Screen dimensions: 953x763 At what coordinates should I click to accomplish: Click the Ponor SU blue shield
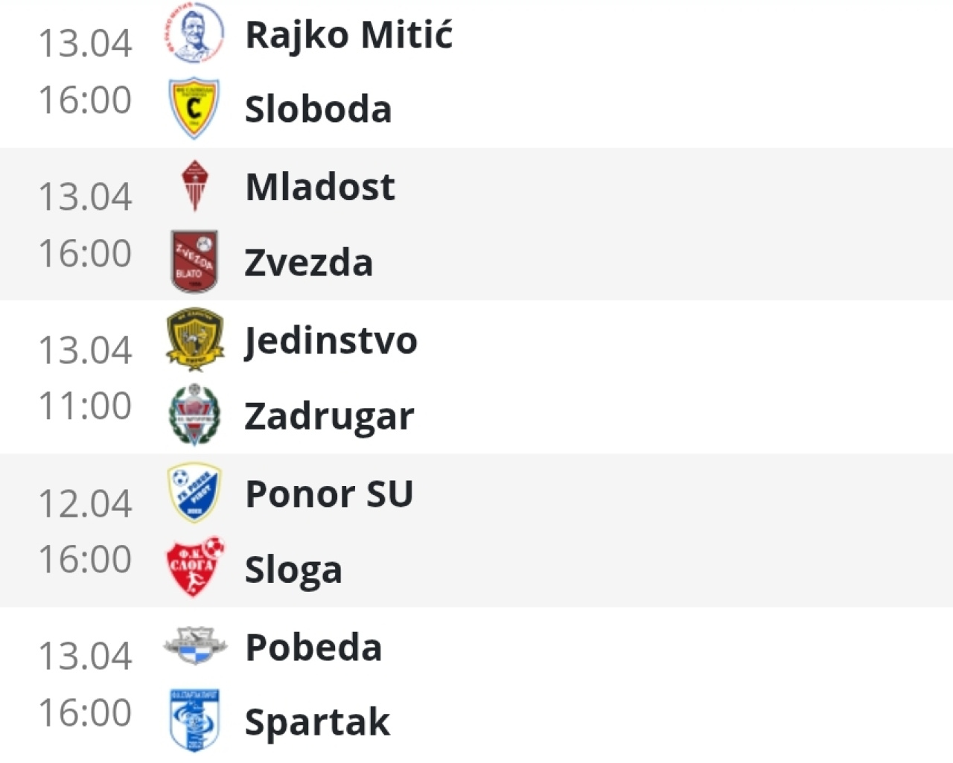point(194,493)
